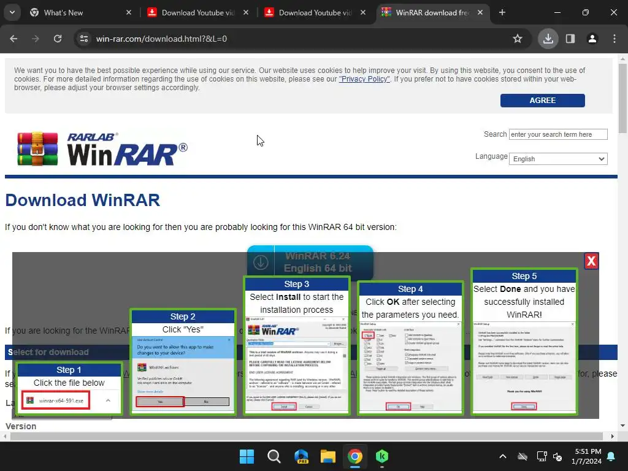Open the Chrome profile icon

[592, 39]
